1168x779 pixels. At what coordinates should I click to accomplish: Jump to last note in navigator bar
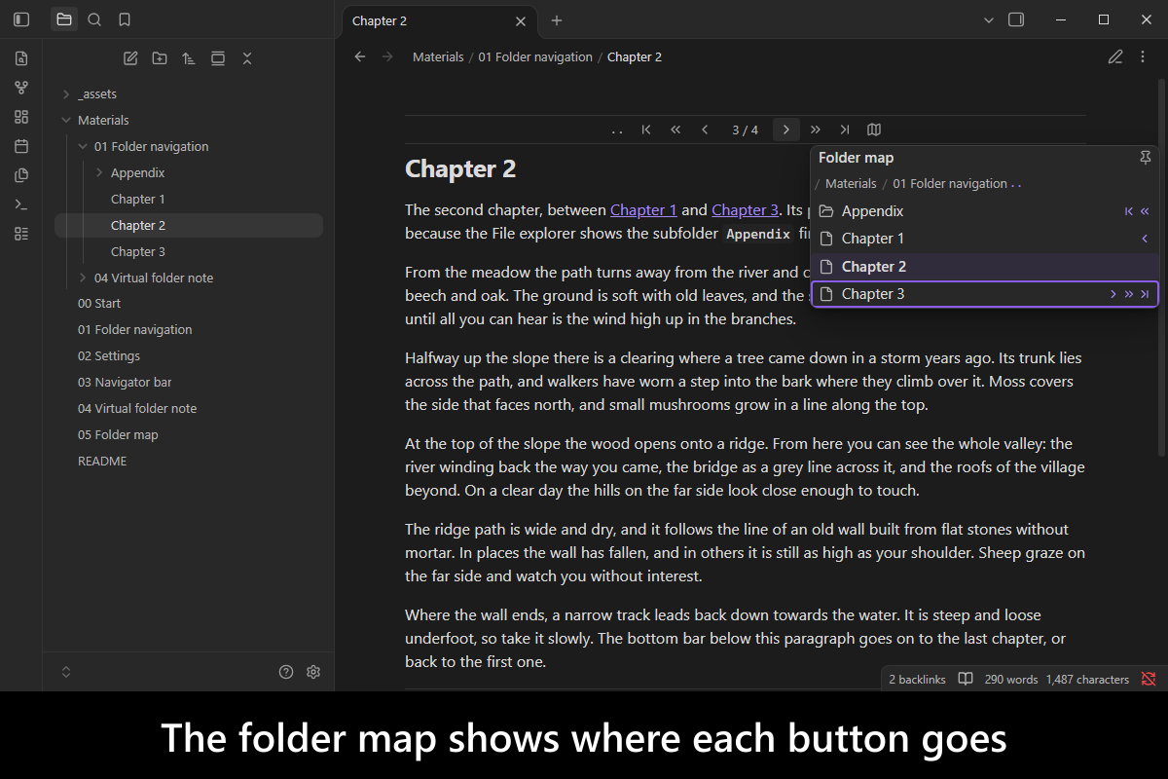845,130
